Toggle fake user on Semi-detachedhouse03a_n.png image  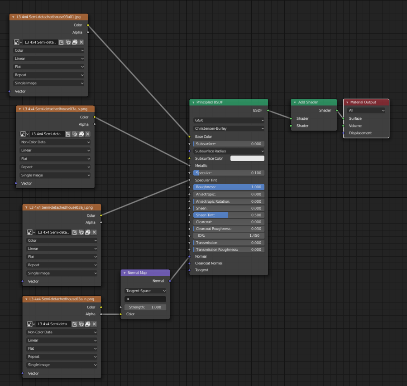[x=75, y=324]
